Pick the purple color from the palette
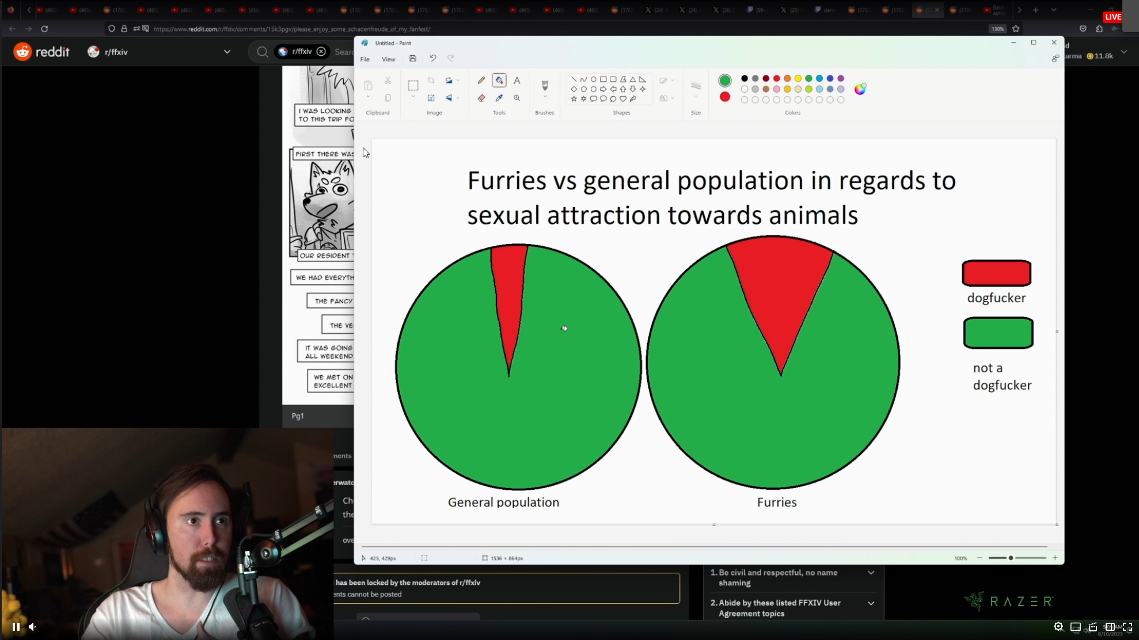Viewport: 1139px width, 640px height. tap(841, 78)
